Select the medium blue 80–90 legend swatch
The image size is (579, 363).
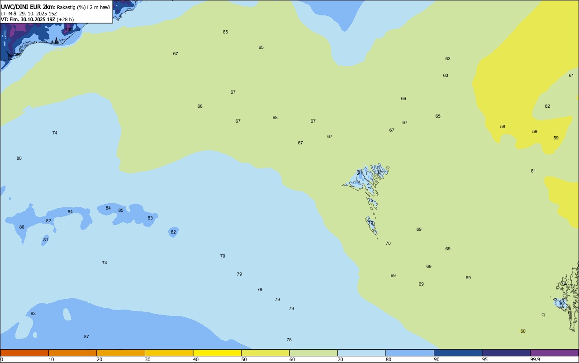coord(410,353)
